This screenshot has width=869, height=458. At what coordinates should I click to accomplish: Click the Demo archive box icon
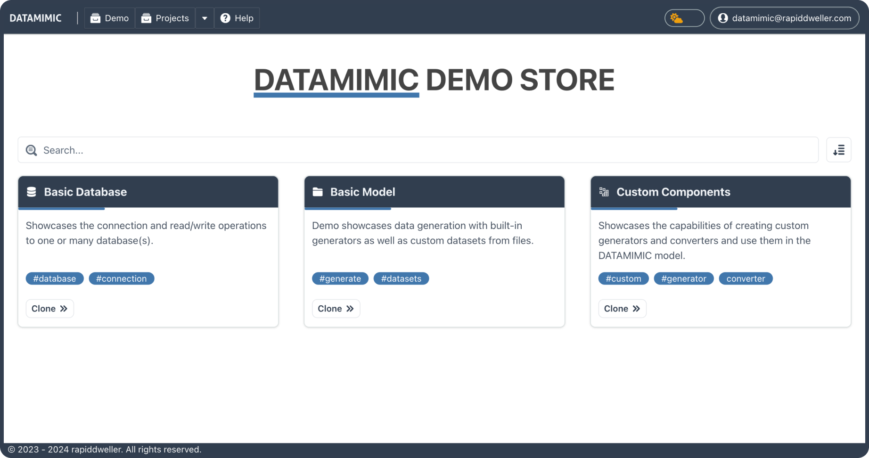coord(96,18)
